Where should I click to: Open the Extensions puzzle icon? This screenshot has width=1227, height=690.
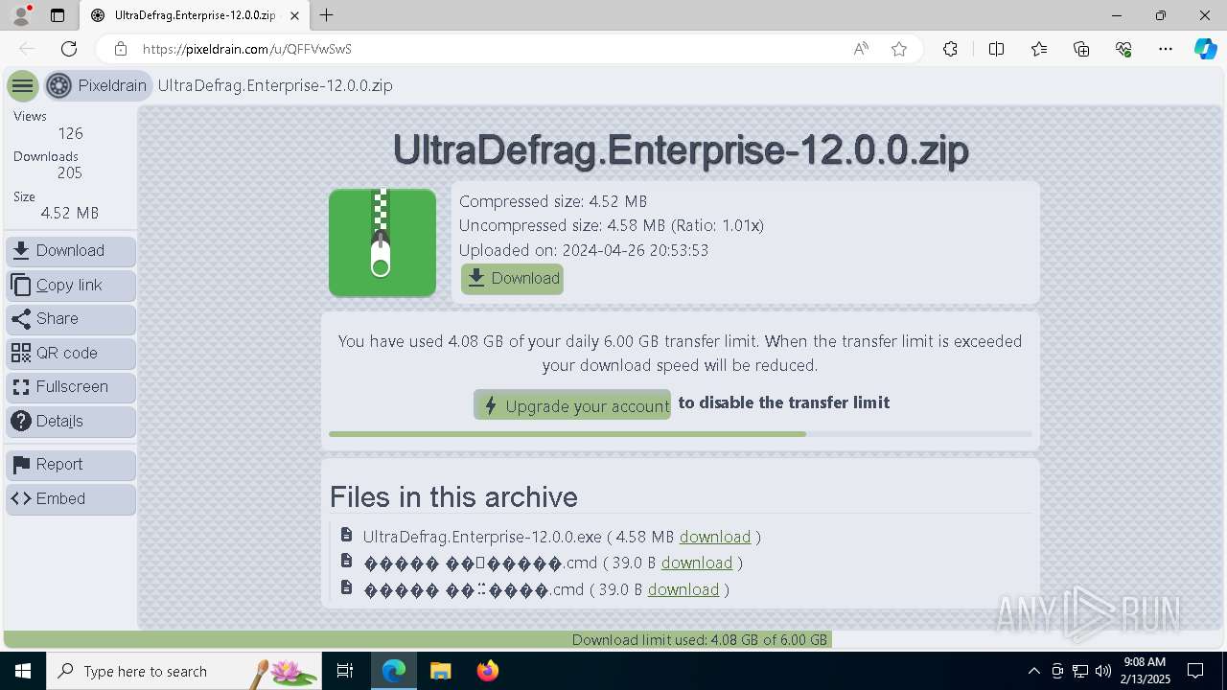coord(950,49)
